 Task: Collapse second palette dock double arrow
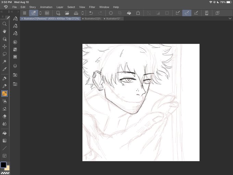point(12,12)
